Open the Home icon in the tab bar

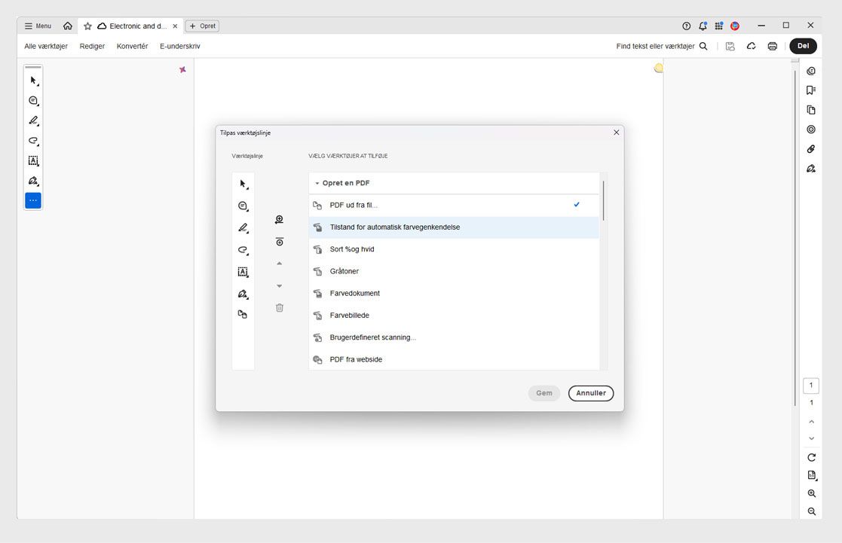[x=68, y=26]
